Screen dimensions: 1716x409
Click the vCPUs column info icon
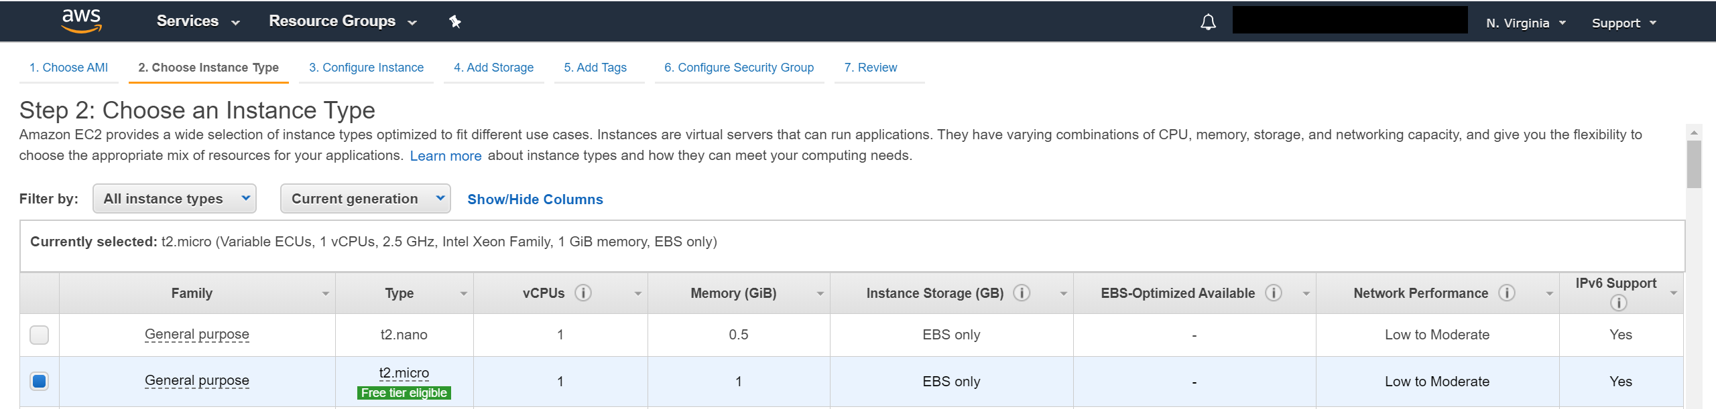(x=583, y=293)
